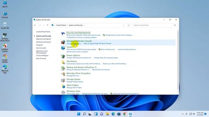Open the Windows Start button
The height and width of the screenshot is (117, 209).
(79, 114)
